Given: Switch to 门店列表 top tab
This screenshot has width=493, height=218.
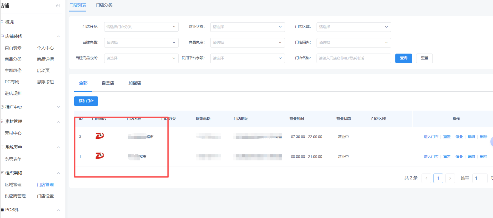Looking at the screenshot, I should click(78, 5).
